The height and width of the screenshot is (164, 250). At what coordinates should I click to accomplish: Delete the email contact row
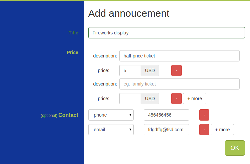(x=204, y=130)
